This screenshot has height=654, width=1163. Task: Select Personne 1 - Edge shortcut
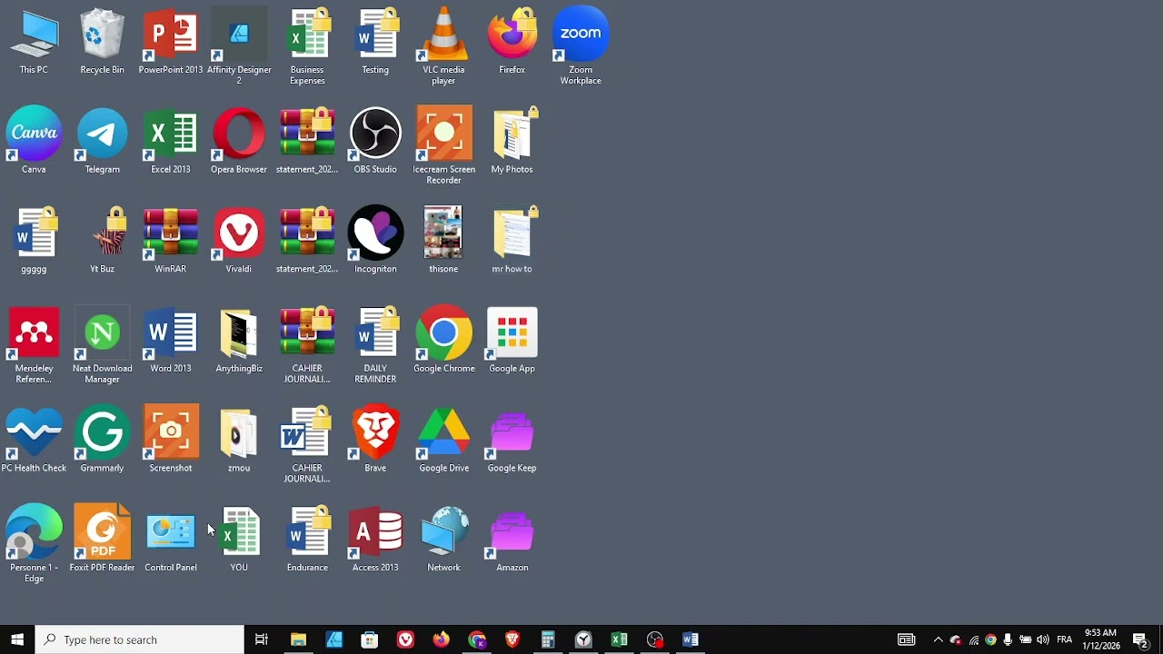pyautogui.click(x=34, y=545)
